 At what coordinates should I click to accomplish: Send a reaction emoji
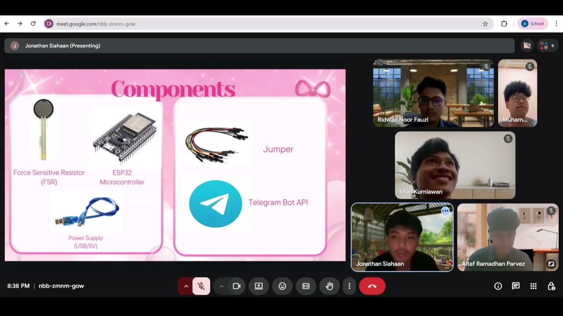[x=282, y=286]
